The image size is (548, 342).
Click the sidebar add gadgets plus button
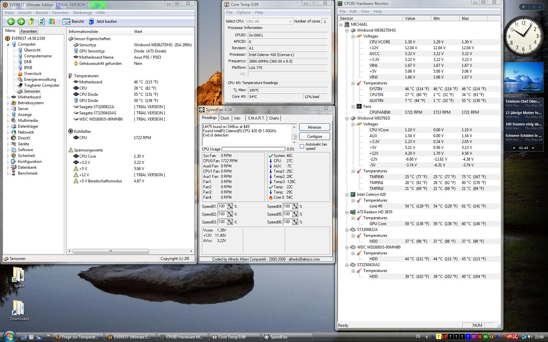point(524,7)
